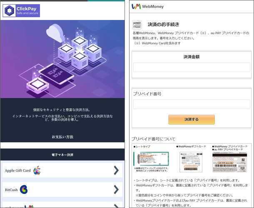The image size is (254, 208).
Task: Click the Apple logo beside Apple Gift Card
Action: (x=37, y=170)
